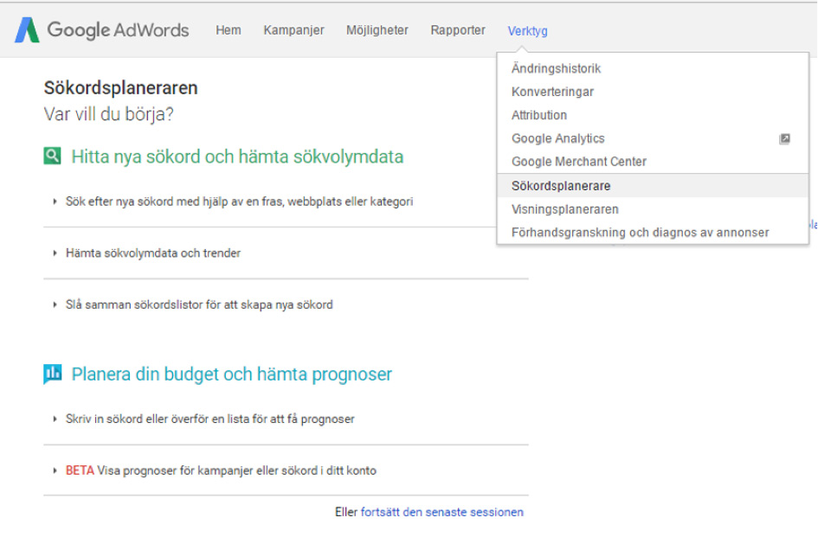Click the external link icon beside Google Analytics
Image resolution: width=818 pixels, height=537 pixels.
tap(784, 138)
